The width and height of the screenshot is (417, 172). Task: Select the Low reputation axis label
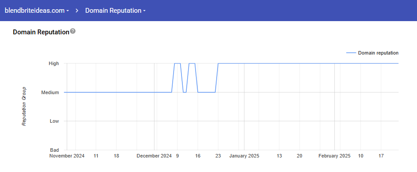(54, 121)
